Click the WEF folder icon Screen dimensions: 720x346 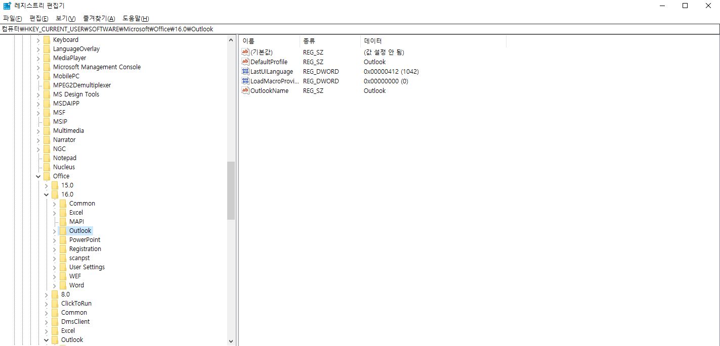(x=63, y=276)
